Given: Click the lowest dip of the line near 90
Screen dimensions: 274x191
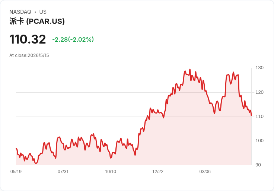Looking at the screenshot, I should point(36,163).
